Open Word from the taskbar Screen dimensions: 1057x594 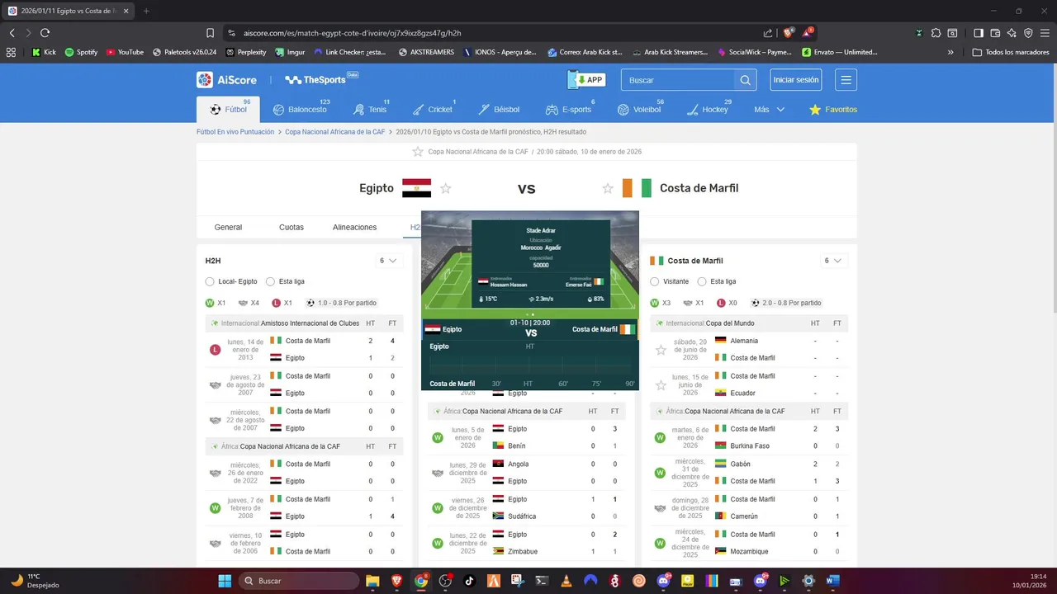(832, 581)
